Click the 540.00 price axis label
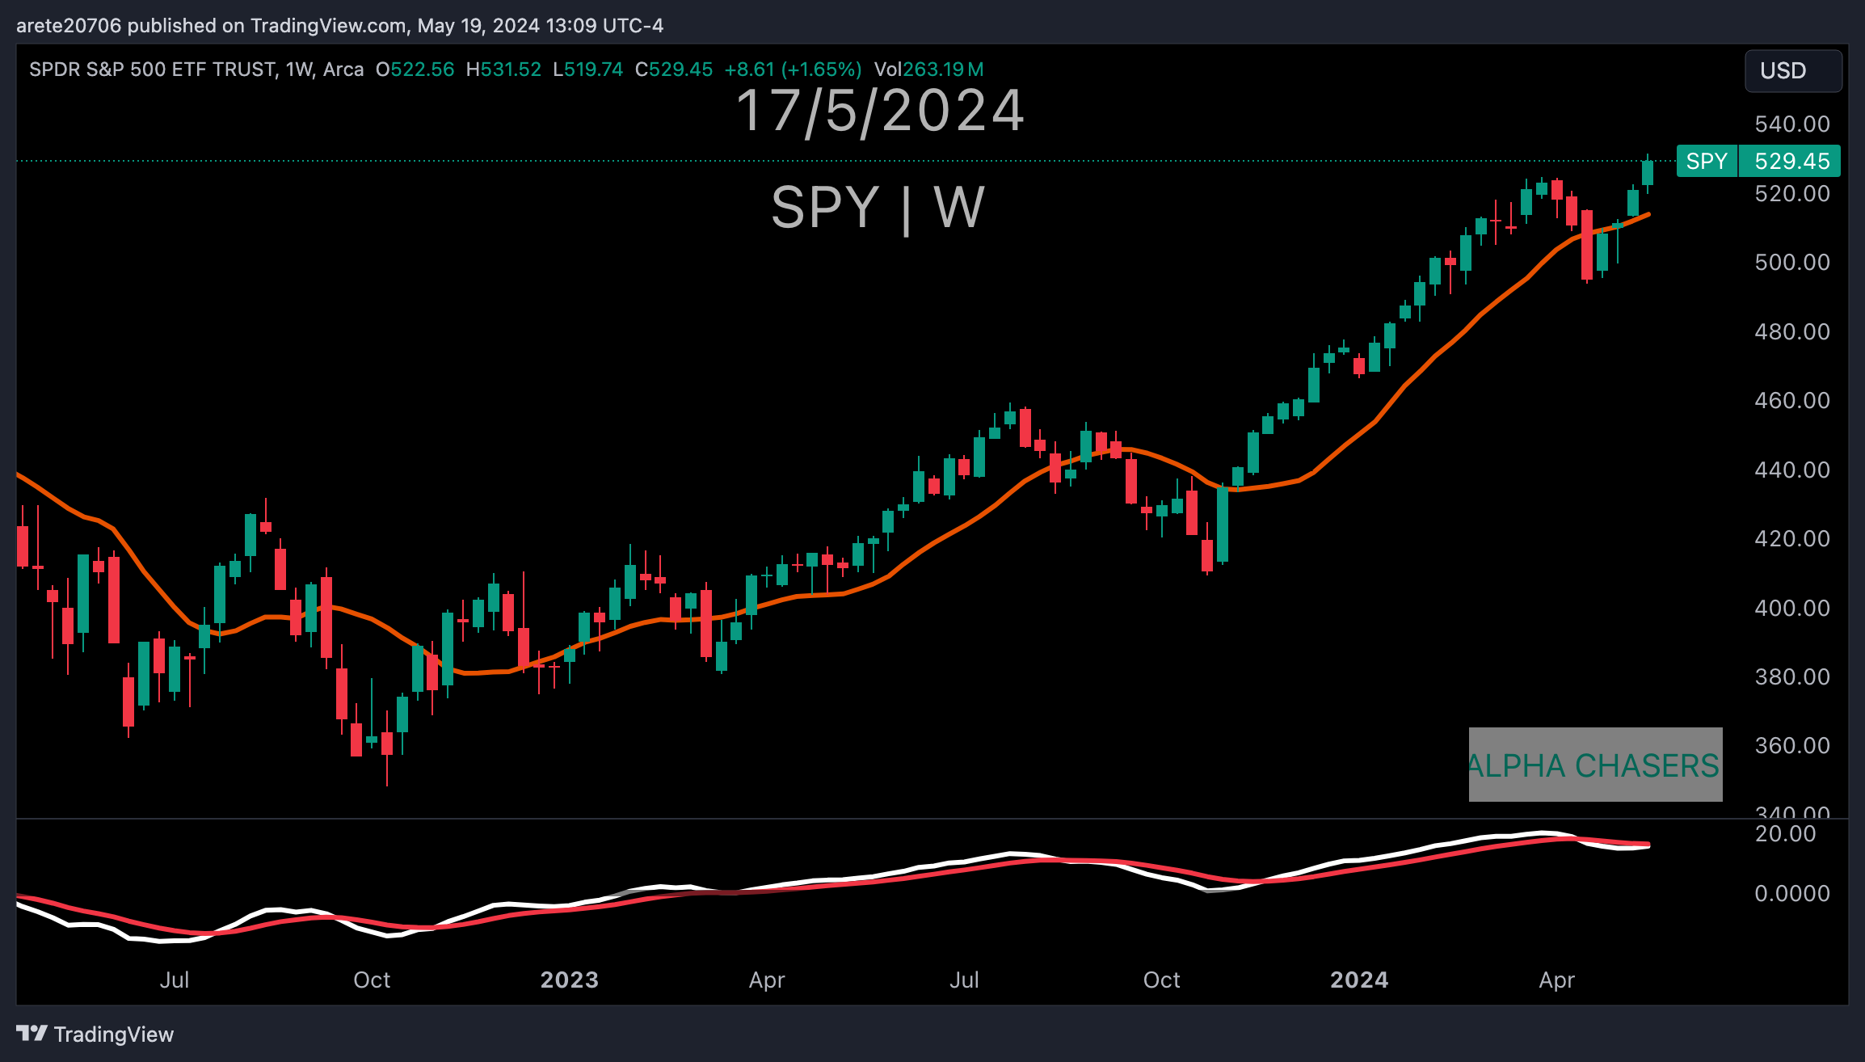This screenshot has height=1062, width=1865. coord(1792,124)
